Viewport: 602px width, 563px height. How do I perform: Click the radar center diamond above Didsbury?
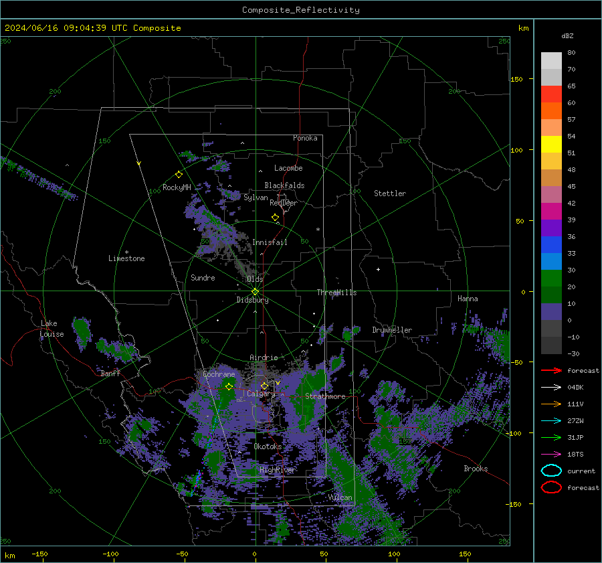255,292
